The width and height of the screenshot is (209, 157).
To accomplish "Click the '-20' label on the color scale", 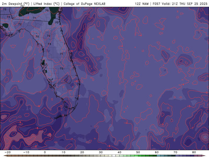I will click(x=8, y=152).
